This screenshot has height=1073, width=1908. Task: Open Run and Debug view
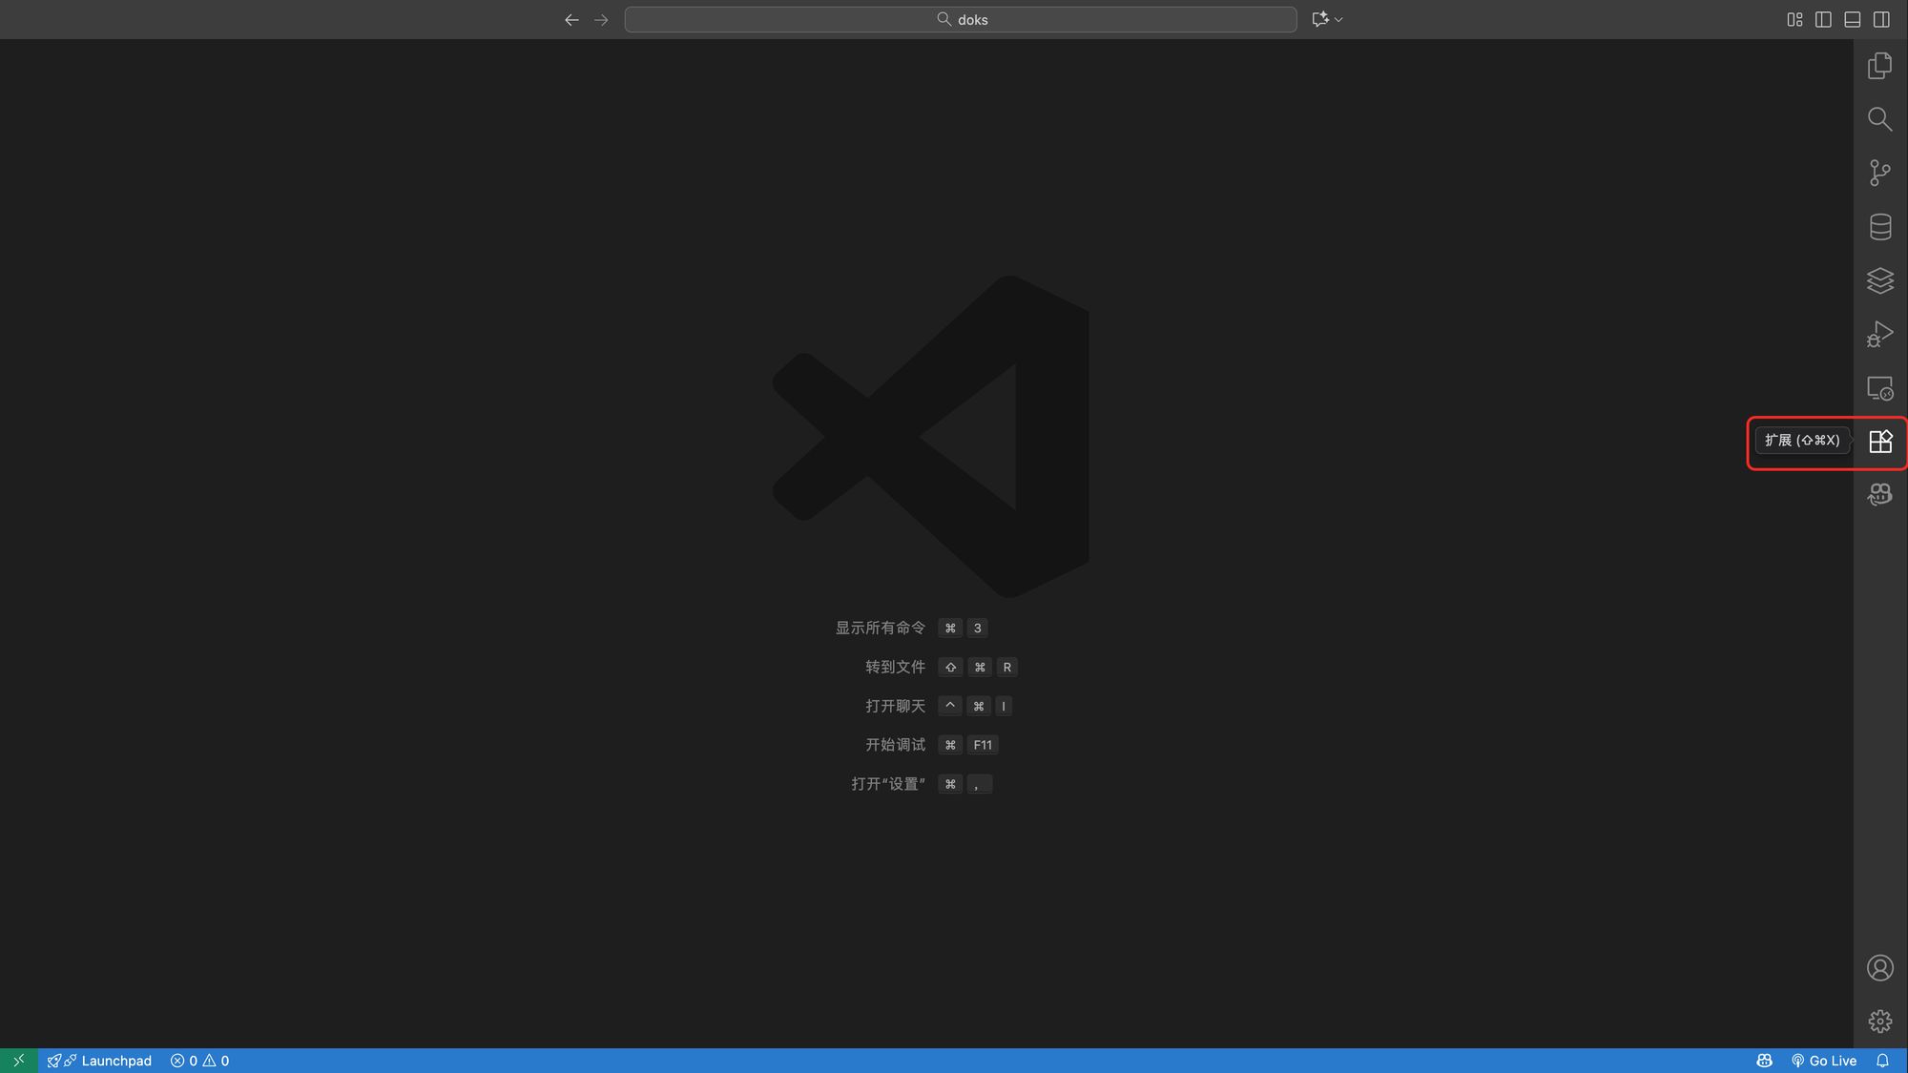1879,335
